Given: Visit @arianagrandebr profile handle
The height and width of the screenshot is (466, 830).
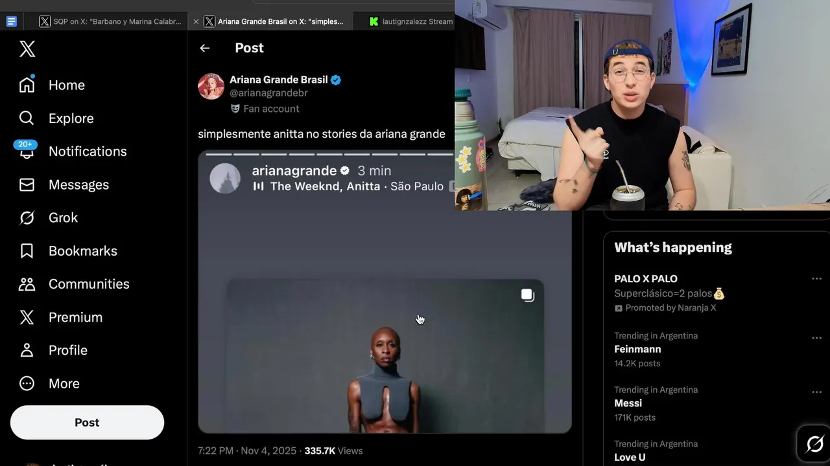Looking at the screenshot, I should pyautogui.click(x=268, y=93).
